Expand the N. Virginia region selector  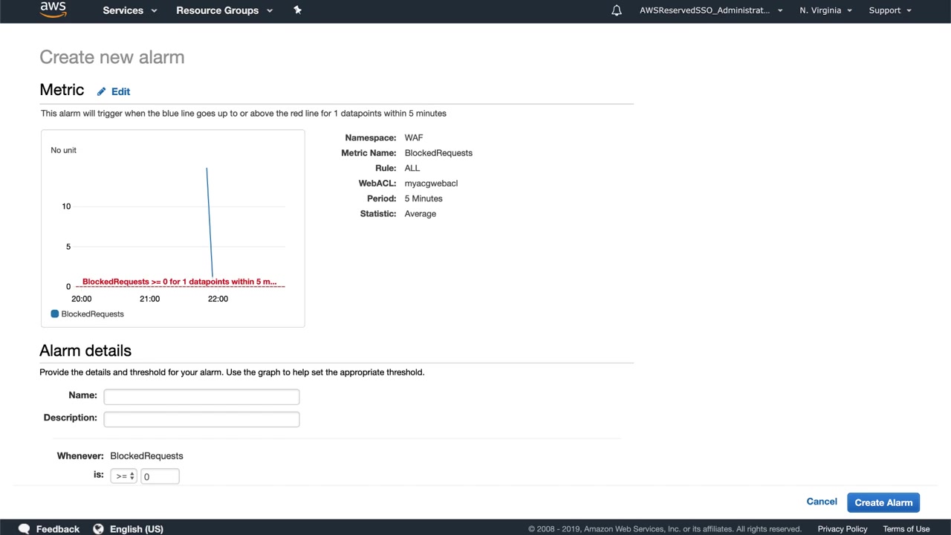coord(825,10)
